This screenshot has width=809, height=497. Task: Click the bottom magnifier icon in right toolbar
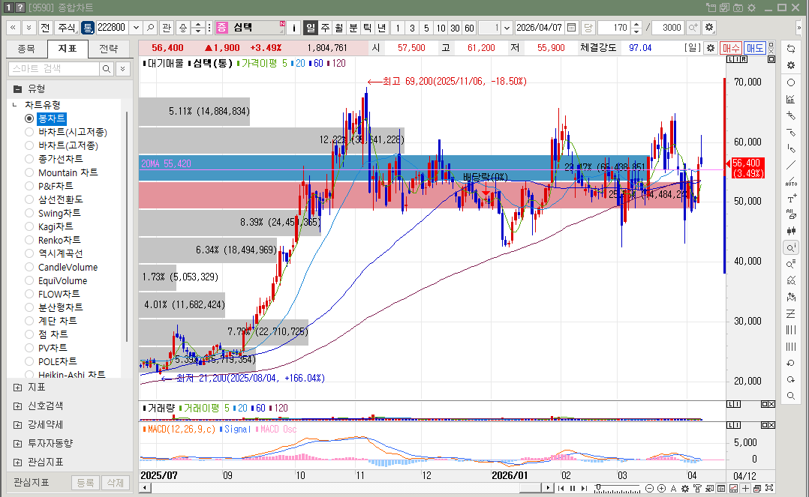pyautogui.click(x=790, y=396)
